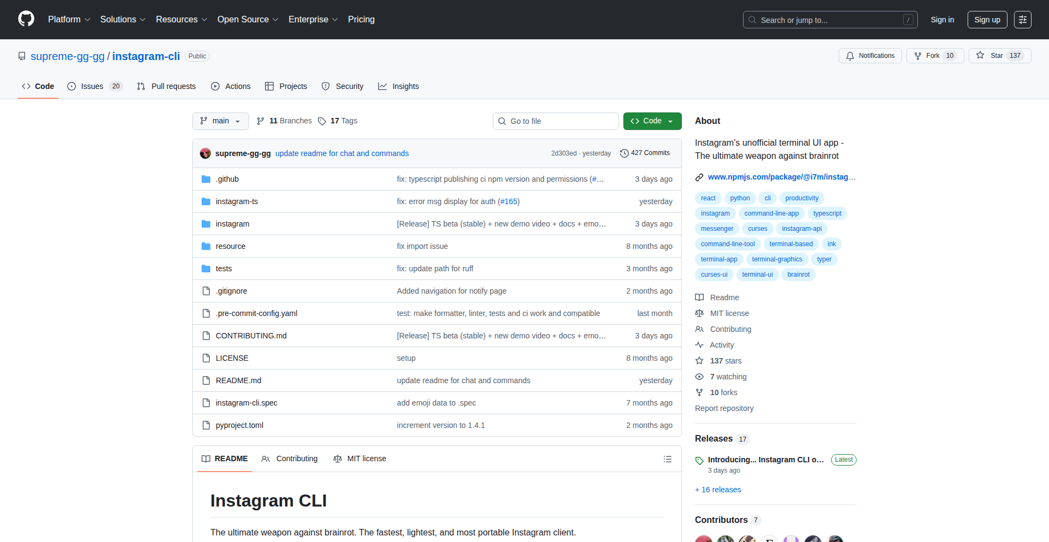
Task: Click the instagram-ts folder icon
Action: pyautogui.click(x=206, y=201)
